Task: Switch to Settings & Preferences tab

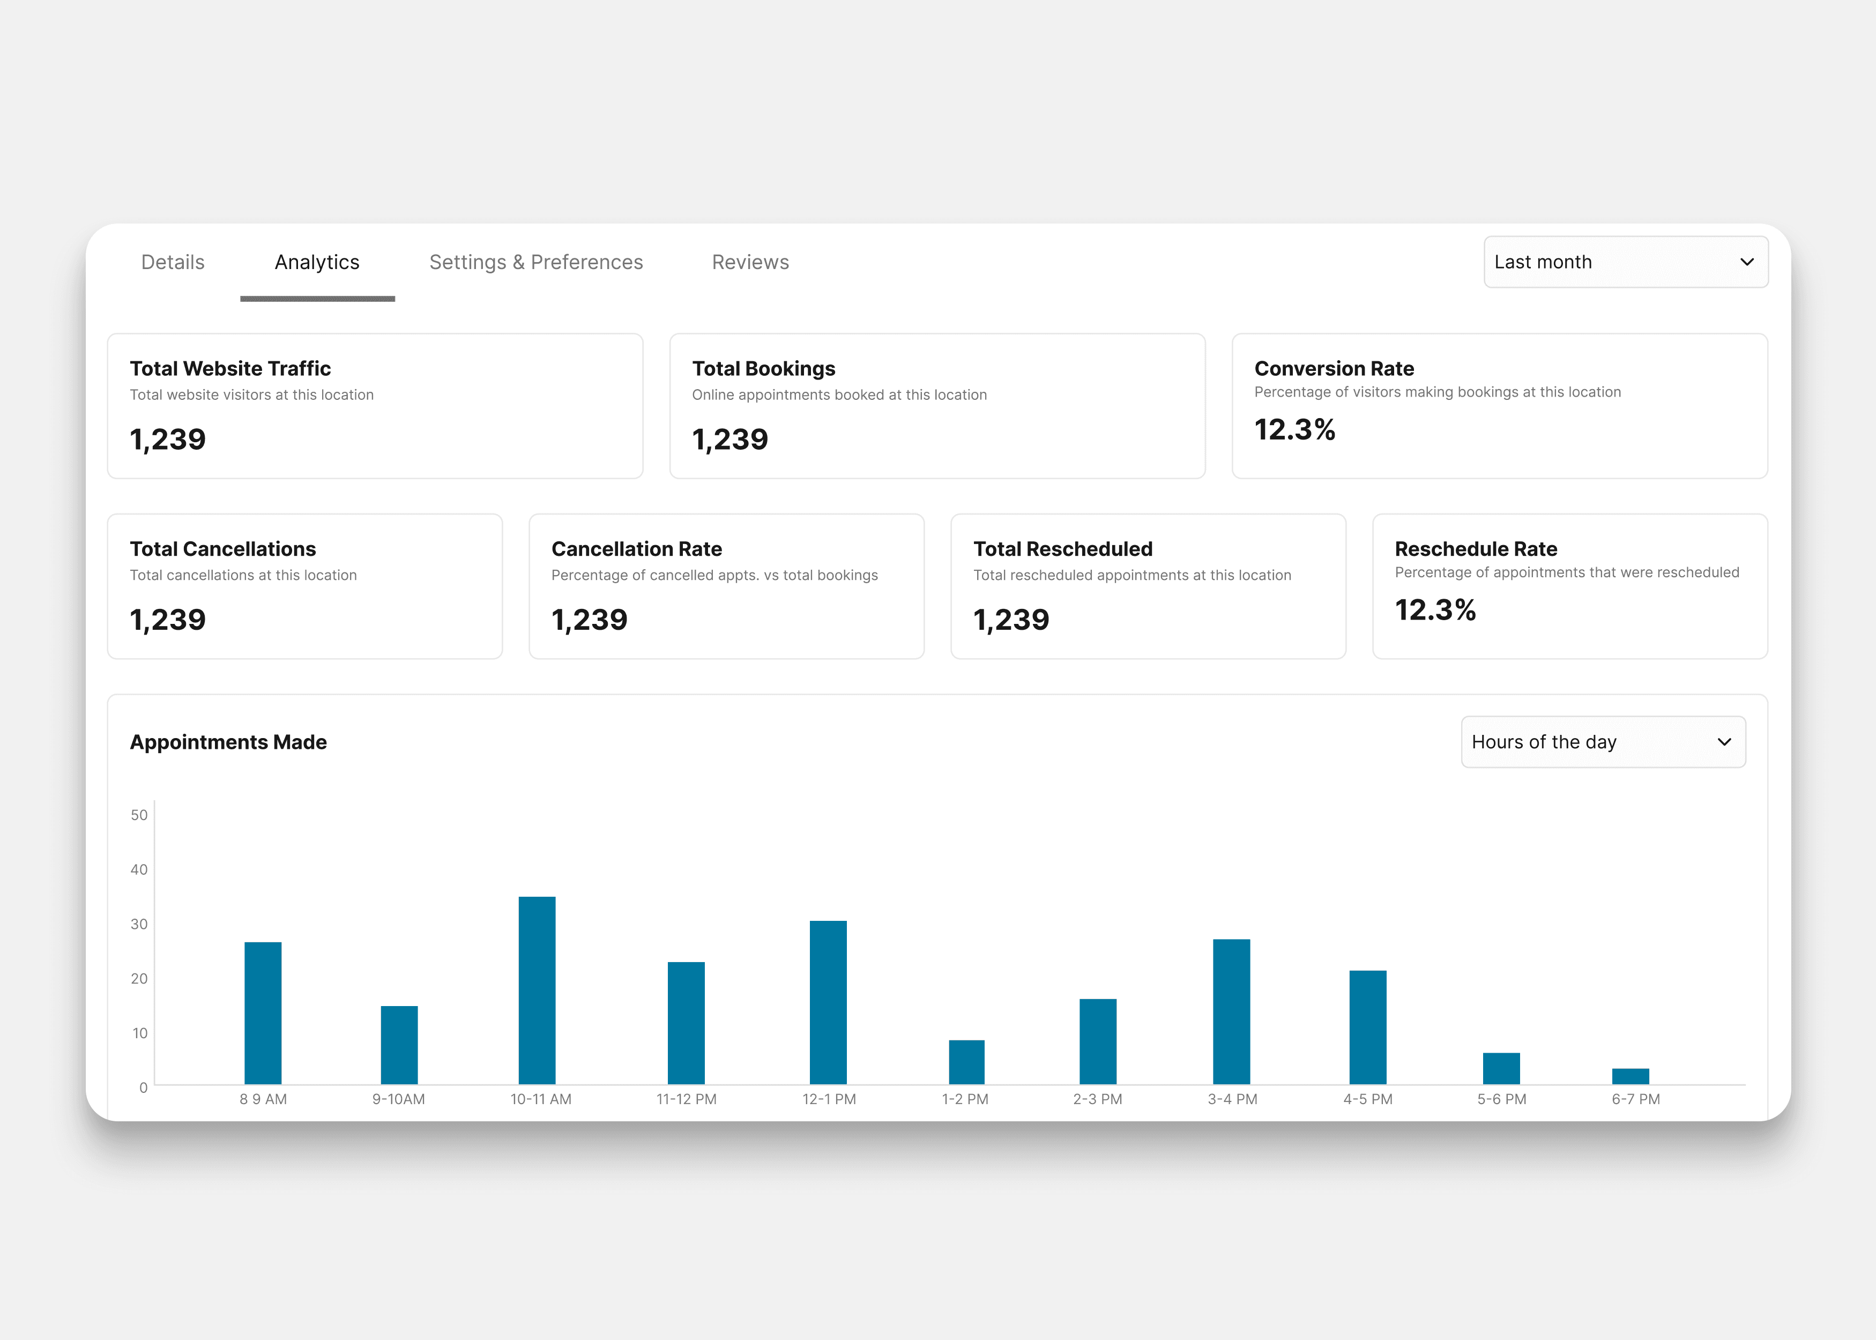Action: point(535,263)
